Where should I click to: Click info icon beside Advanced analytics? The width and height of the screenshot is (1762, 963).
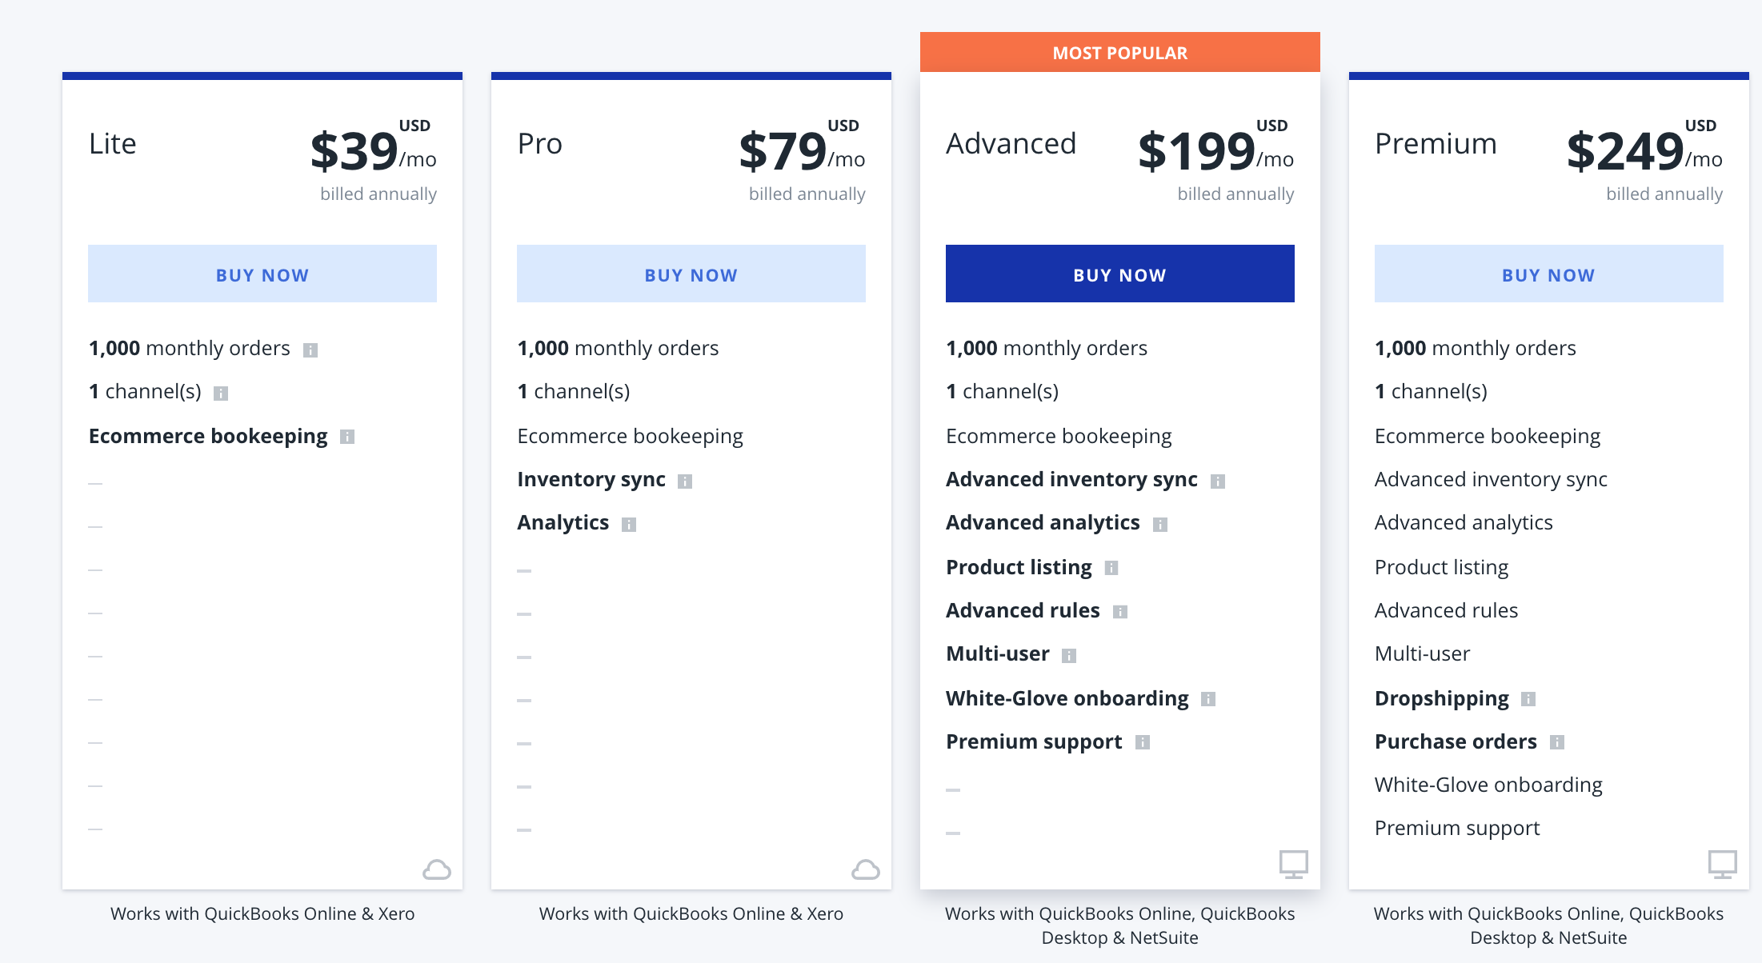coord(1160,525)
